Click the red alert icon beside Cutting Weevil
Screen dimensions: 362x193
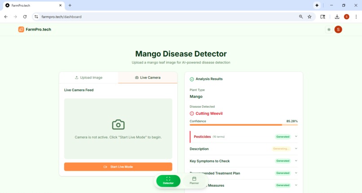coord(192,114)
